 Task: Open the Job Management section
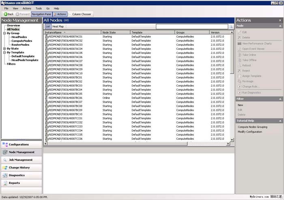[20, 160]
